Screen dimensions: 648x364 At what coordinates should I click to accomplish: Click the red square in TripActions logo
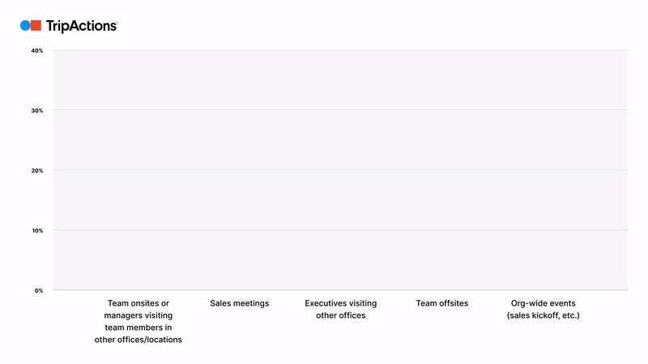(36, 26)
